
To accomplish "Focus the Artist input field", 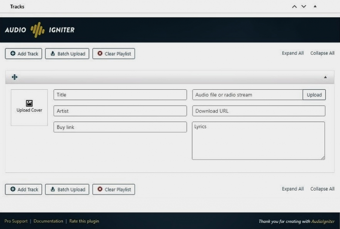I will [120, 111].
